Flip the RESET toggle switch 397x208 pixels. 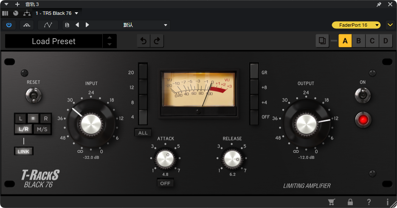pos(33,96)
